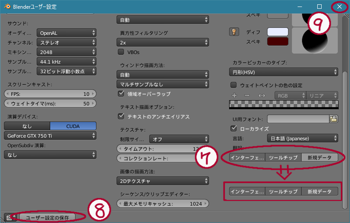Close the Blender user preferences window

[x=339, y=7]
